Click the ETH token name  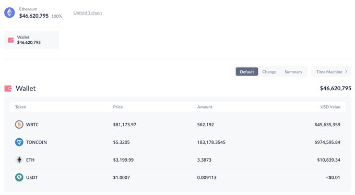click(30, 160)
